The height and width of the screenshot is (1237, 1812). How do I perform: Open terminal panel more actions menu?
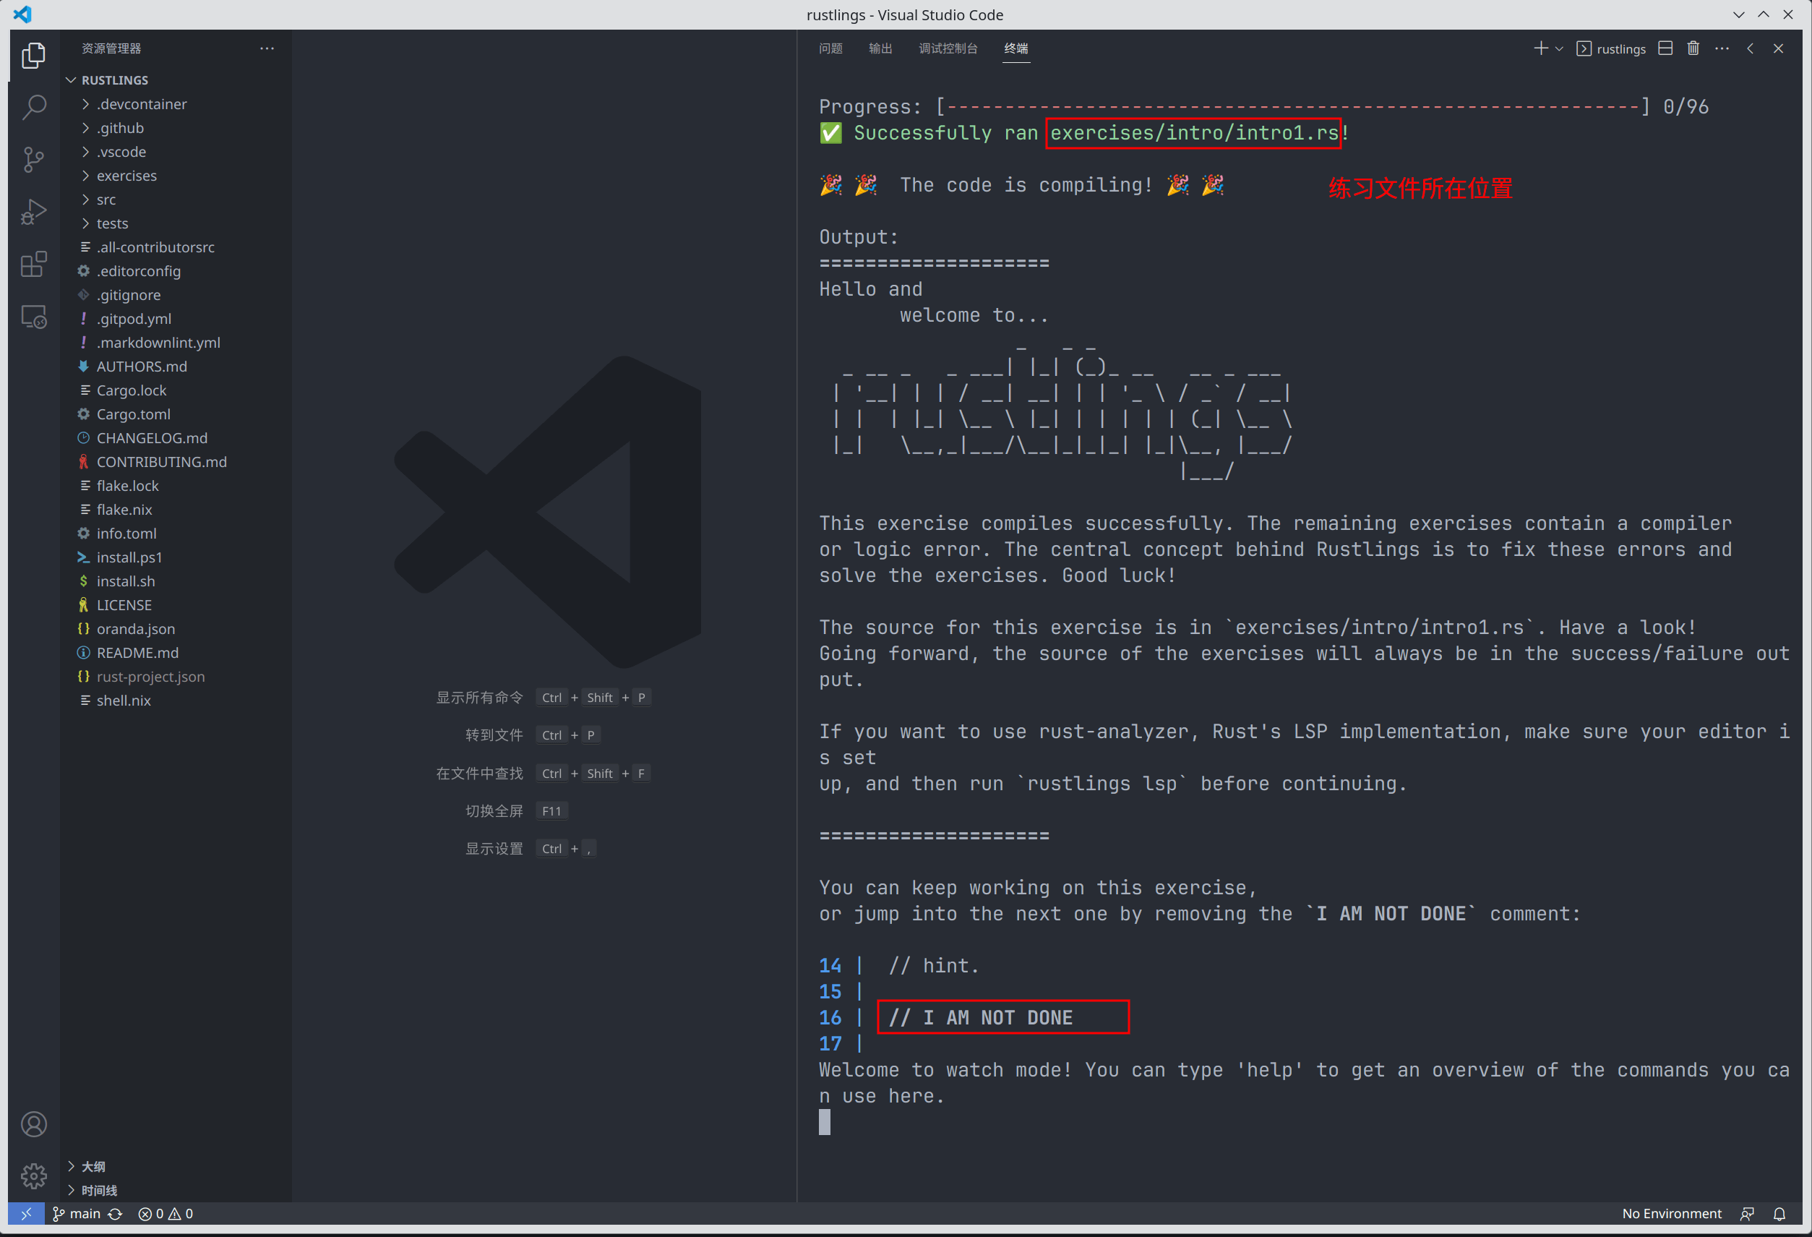(x=1722, y=48)
